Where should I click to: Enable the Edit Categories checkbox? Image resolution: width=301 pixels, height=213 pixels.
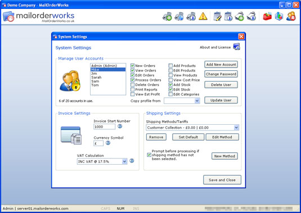point(170,94)
